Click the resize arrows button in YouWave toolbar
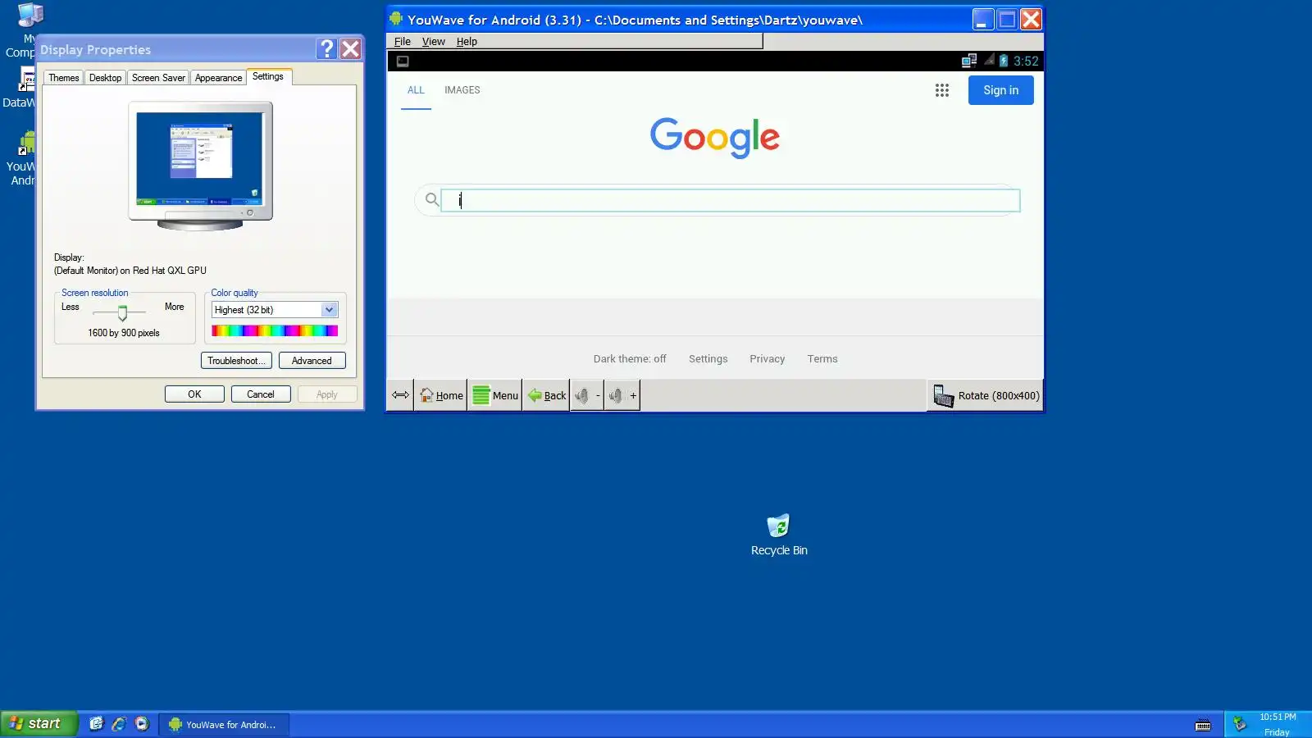The height and width of the screenshot is (738, 1312). click(400, 395)
